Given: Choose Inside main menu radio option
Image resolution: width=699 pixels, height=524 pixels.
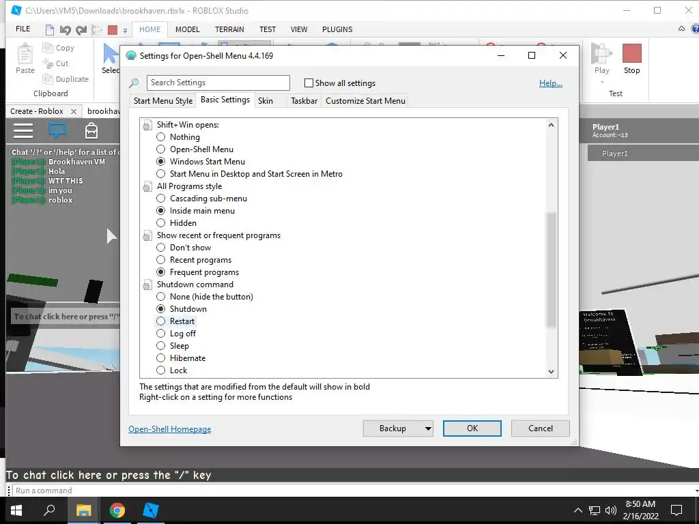Looking at the screenshot, I should click(161, 211).
